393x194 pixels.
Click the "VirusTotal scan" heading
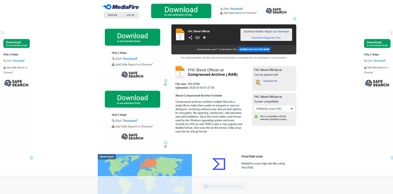click(x=252, y=157)
